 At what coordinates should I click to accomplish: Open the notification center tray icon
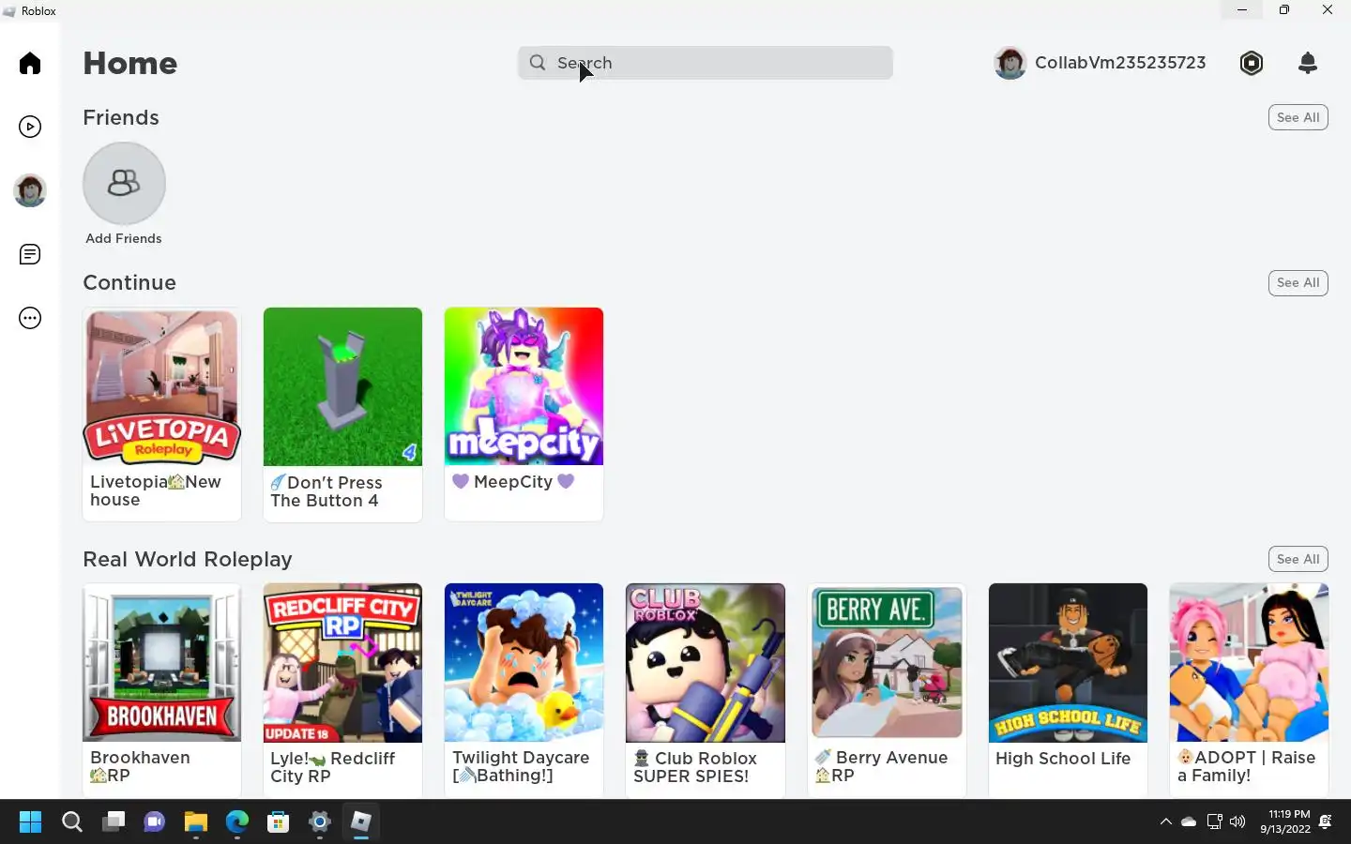(1326, 821)
